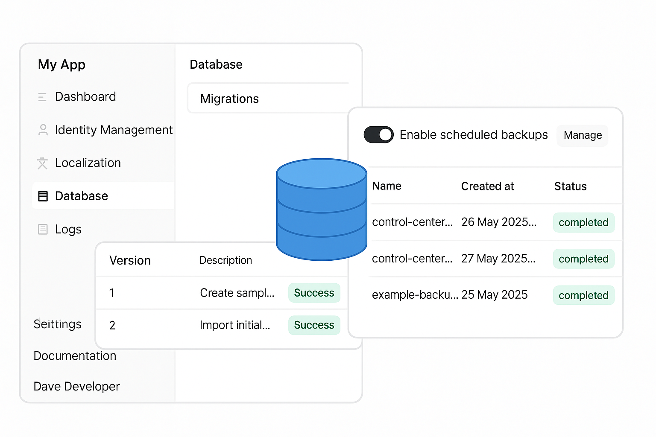Click Dave Developer user profile
This screenshot has height=437, width=656.
76,387
